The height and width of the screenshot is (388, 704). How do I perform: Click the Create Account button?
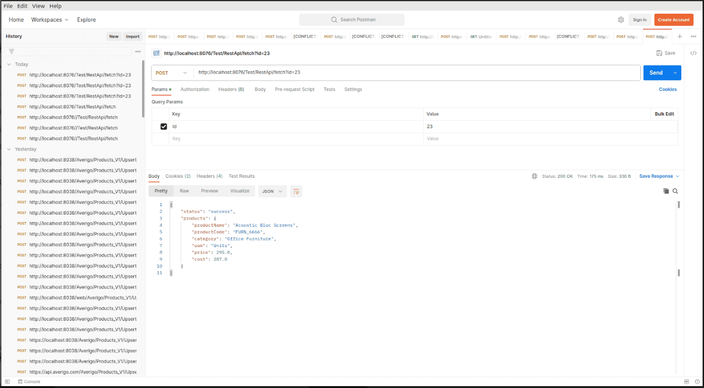[674, 20]
